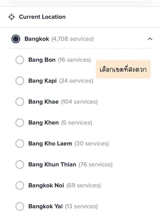
Task: Select Bang Khen district radio button
Action: 20,123
